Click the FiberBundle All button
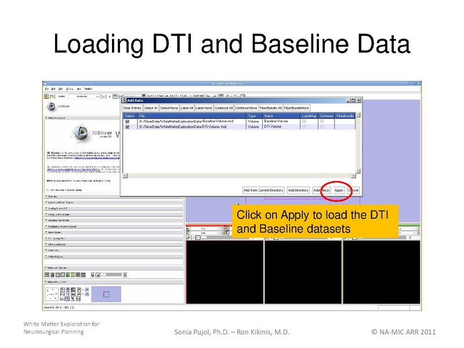Viewport: 464px width, 348px height. click(x=270, y=108)
